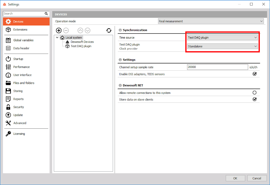Click the Devices gear icon
Screen dimensions: 270x185
click(8, 21)
